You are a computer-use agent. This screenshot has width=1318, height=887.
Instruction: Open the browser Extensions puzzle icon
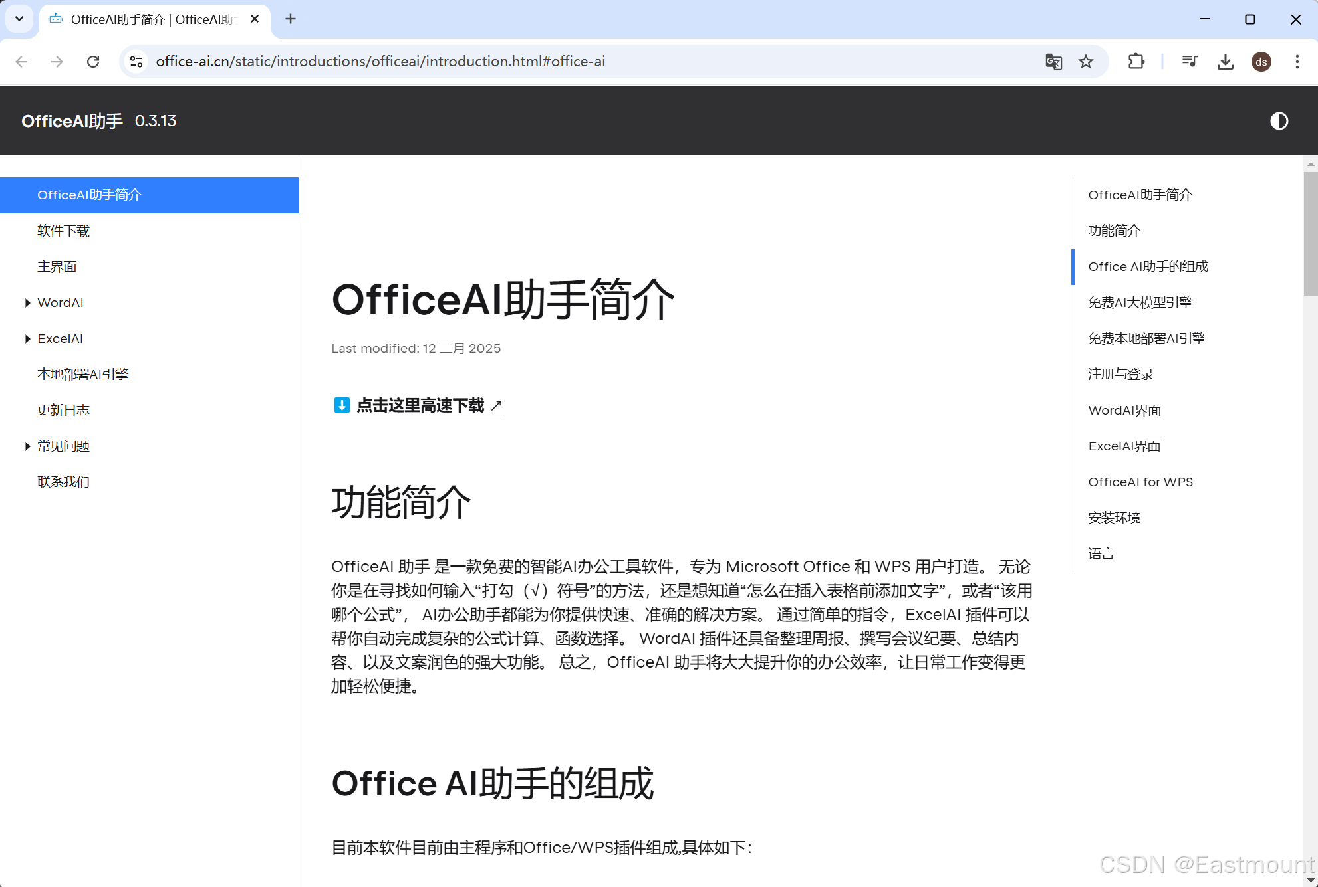[1136, 62]
